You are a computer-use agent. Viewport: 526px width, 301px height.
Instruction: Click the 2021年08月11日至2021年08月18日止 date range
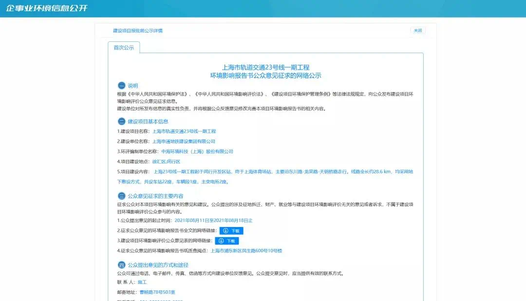210,221
